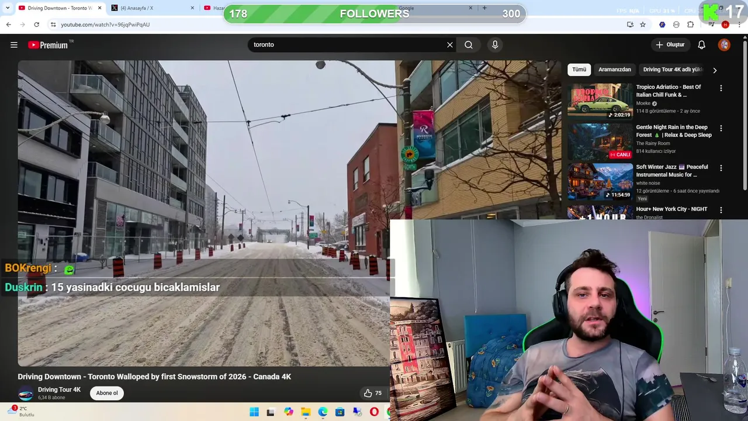
Task: Open options menu for Hour+ New York City video
Action: [x=721, y=210]
